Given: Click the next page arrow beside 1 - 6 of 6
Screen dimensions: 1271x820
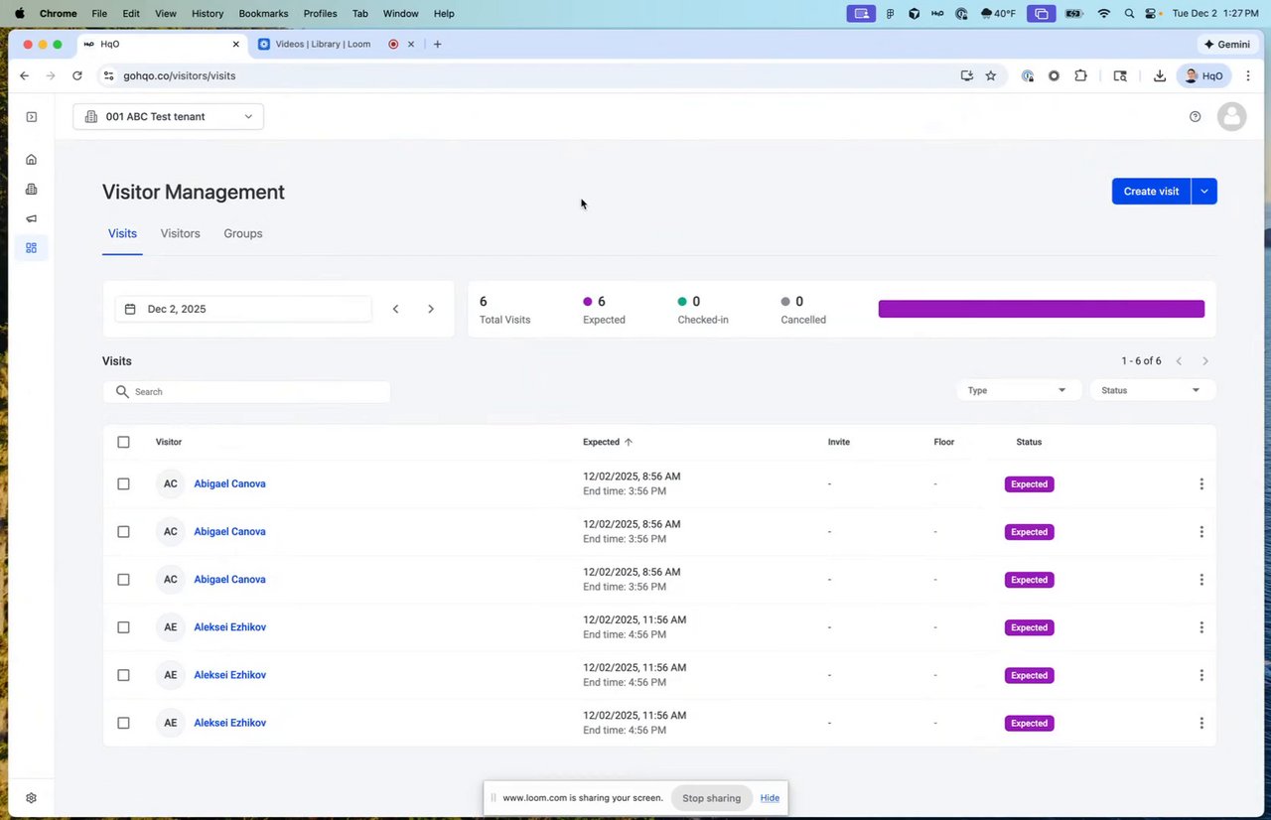Looking at the screenshot, I should [1205, 361].
